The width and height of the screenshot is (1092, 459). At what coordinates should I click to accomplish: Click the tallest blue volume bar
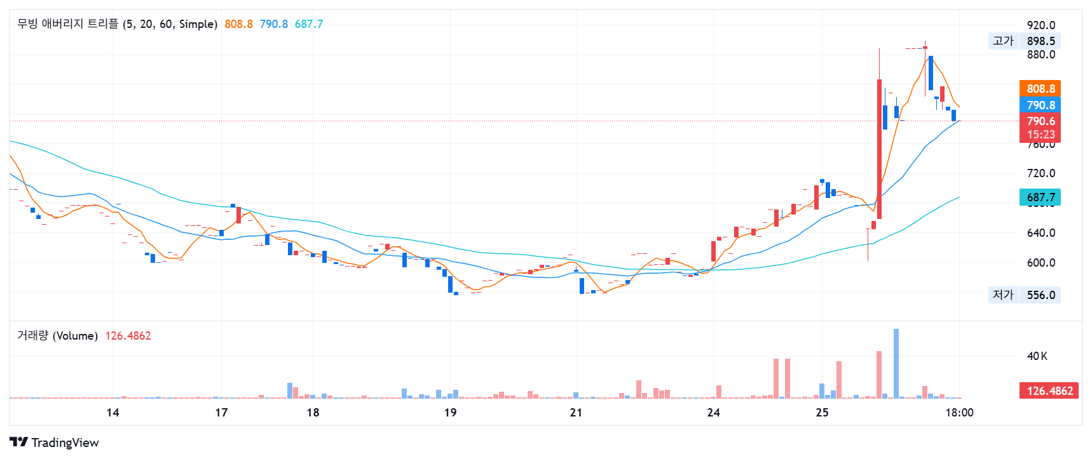click(896, 364)
